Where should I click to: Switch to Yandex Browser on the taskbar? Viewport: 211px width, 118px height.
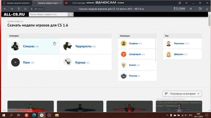point(42,115)
